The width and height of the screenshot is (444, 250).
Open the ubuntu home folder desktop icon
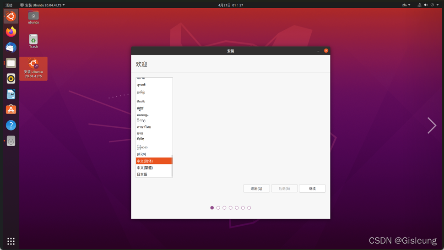click(x=33, y=17)
